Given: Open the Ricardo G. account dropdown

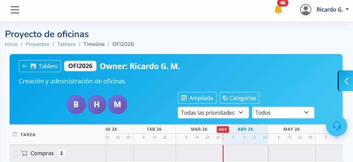Looking at the screenshot, I should [333, 10].
